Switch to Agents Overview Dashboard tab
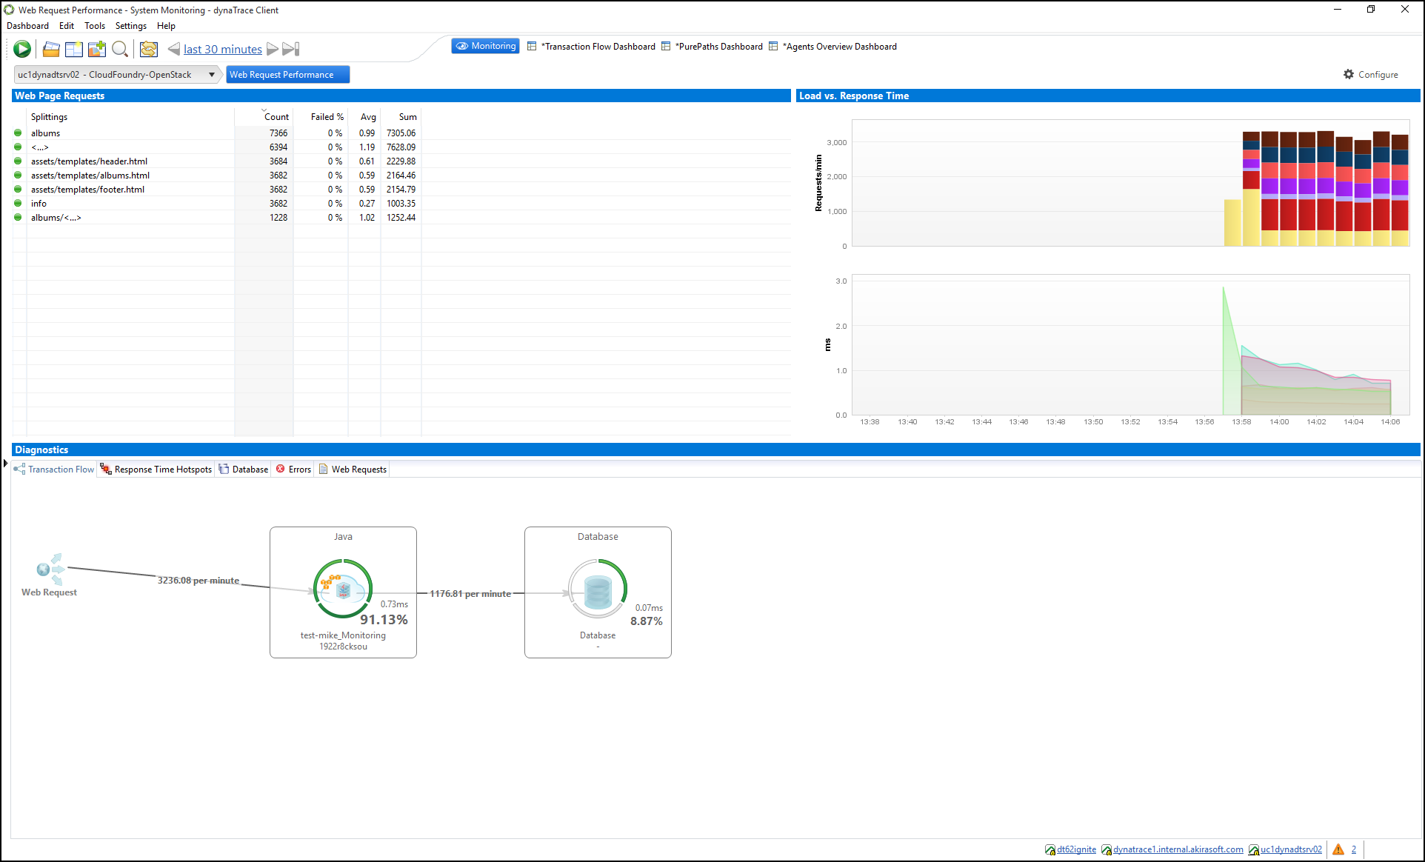1425x862 pixels. point(832,47)
